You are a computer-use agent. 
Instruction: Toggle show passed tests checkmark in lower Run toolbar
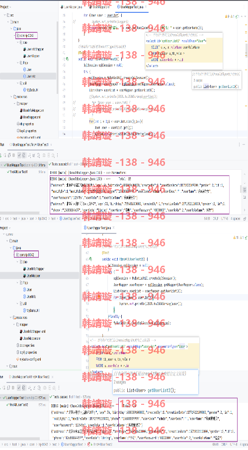(x=19, y=388)
